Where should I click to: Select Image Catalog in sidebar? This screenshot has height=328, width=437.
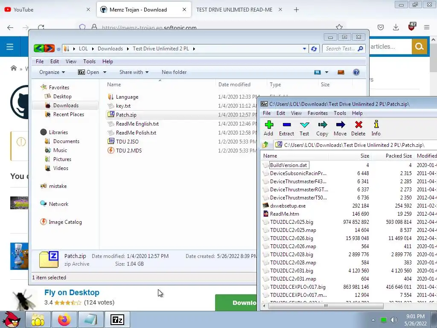coord(65,222)
